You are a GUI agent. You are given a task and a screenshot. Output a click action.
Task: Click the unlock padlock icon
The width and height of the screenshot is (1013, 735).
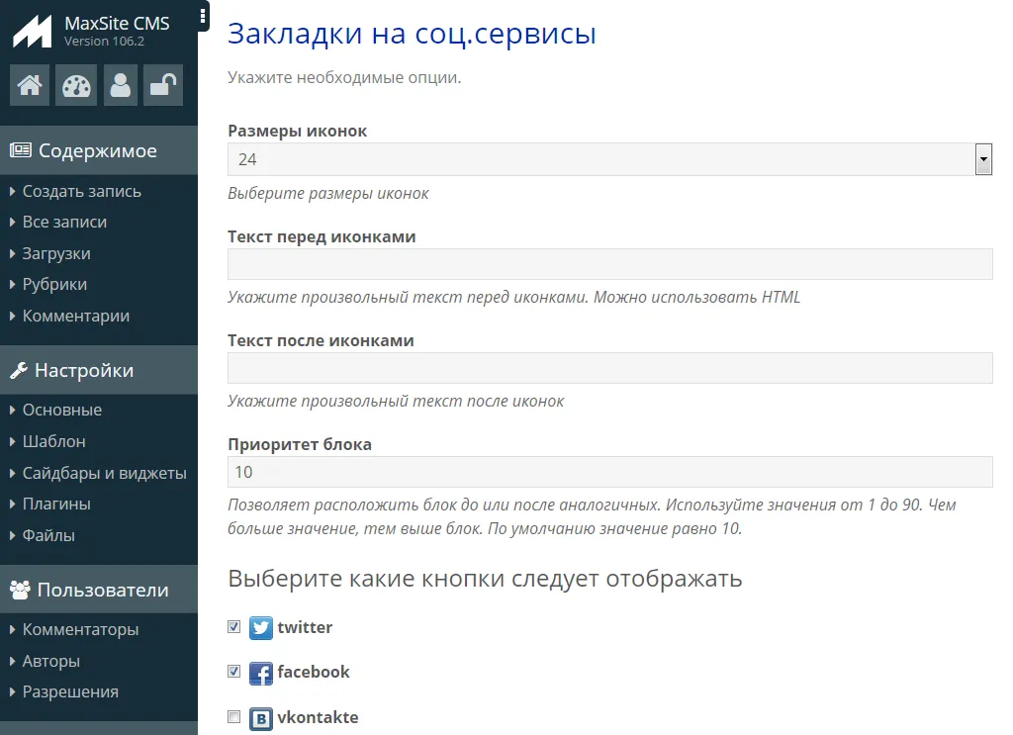point(162,86)
